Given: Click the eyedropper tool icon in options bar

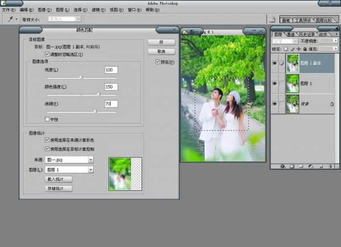Looking at the screenshot, I should point(10,19).
